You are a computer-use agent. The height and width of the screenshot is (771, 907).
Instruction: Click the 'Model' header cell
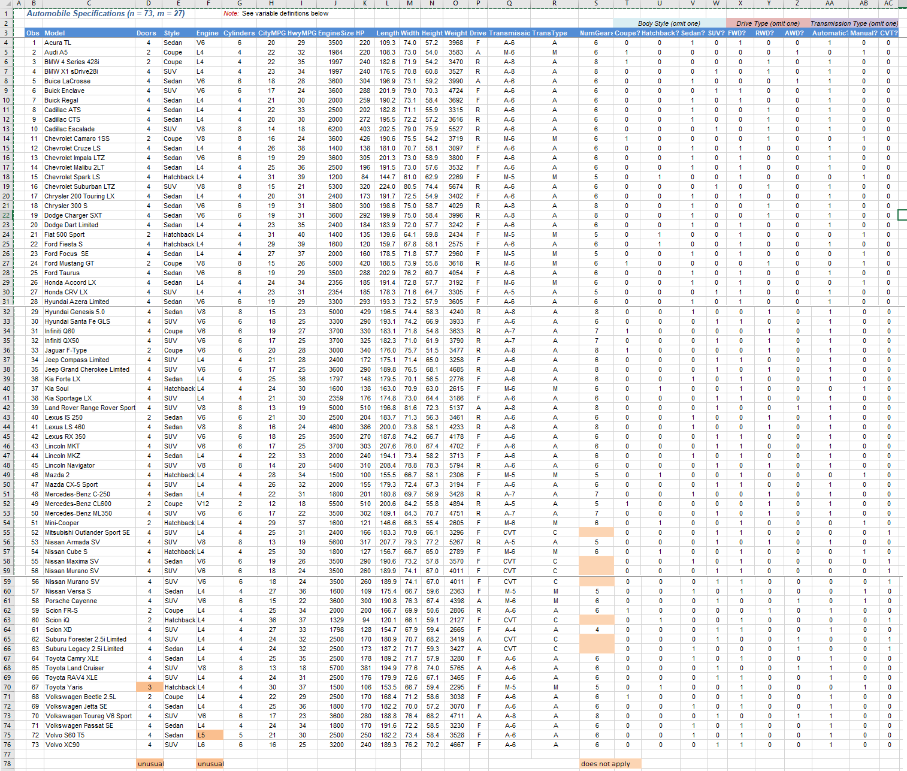pos(89,33)
